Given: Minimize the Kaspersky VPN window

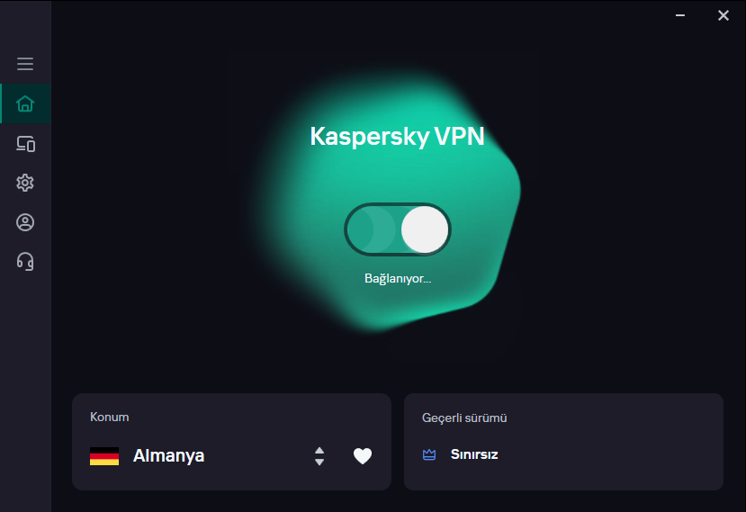Looking at the screenshot, I should coord(681,15).
